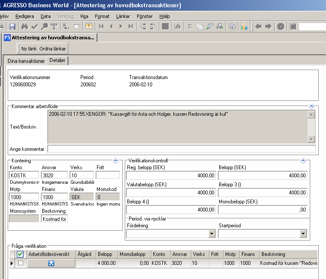Open the Länkar menu
This screenshot has height=279, width=326.
click(123, 16)
